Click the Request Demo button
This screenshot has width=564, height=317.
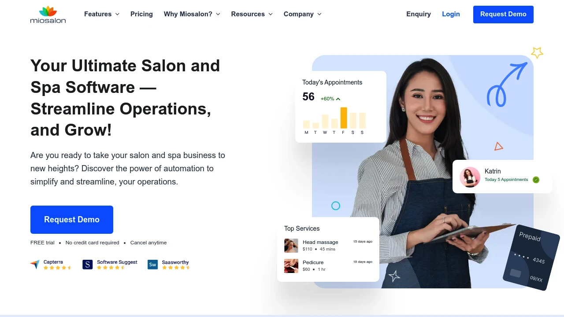click(x=503, y=14)
